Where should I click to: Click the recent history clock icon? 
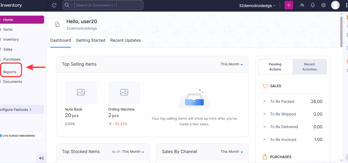click(x=54, y=5)
